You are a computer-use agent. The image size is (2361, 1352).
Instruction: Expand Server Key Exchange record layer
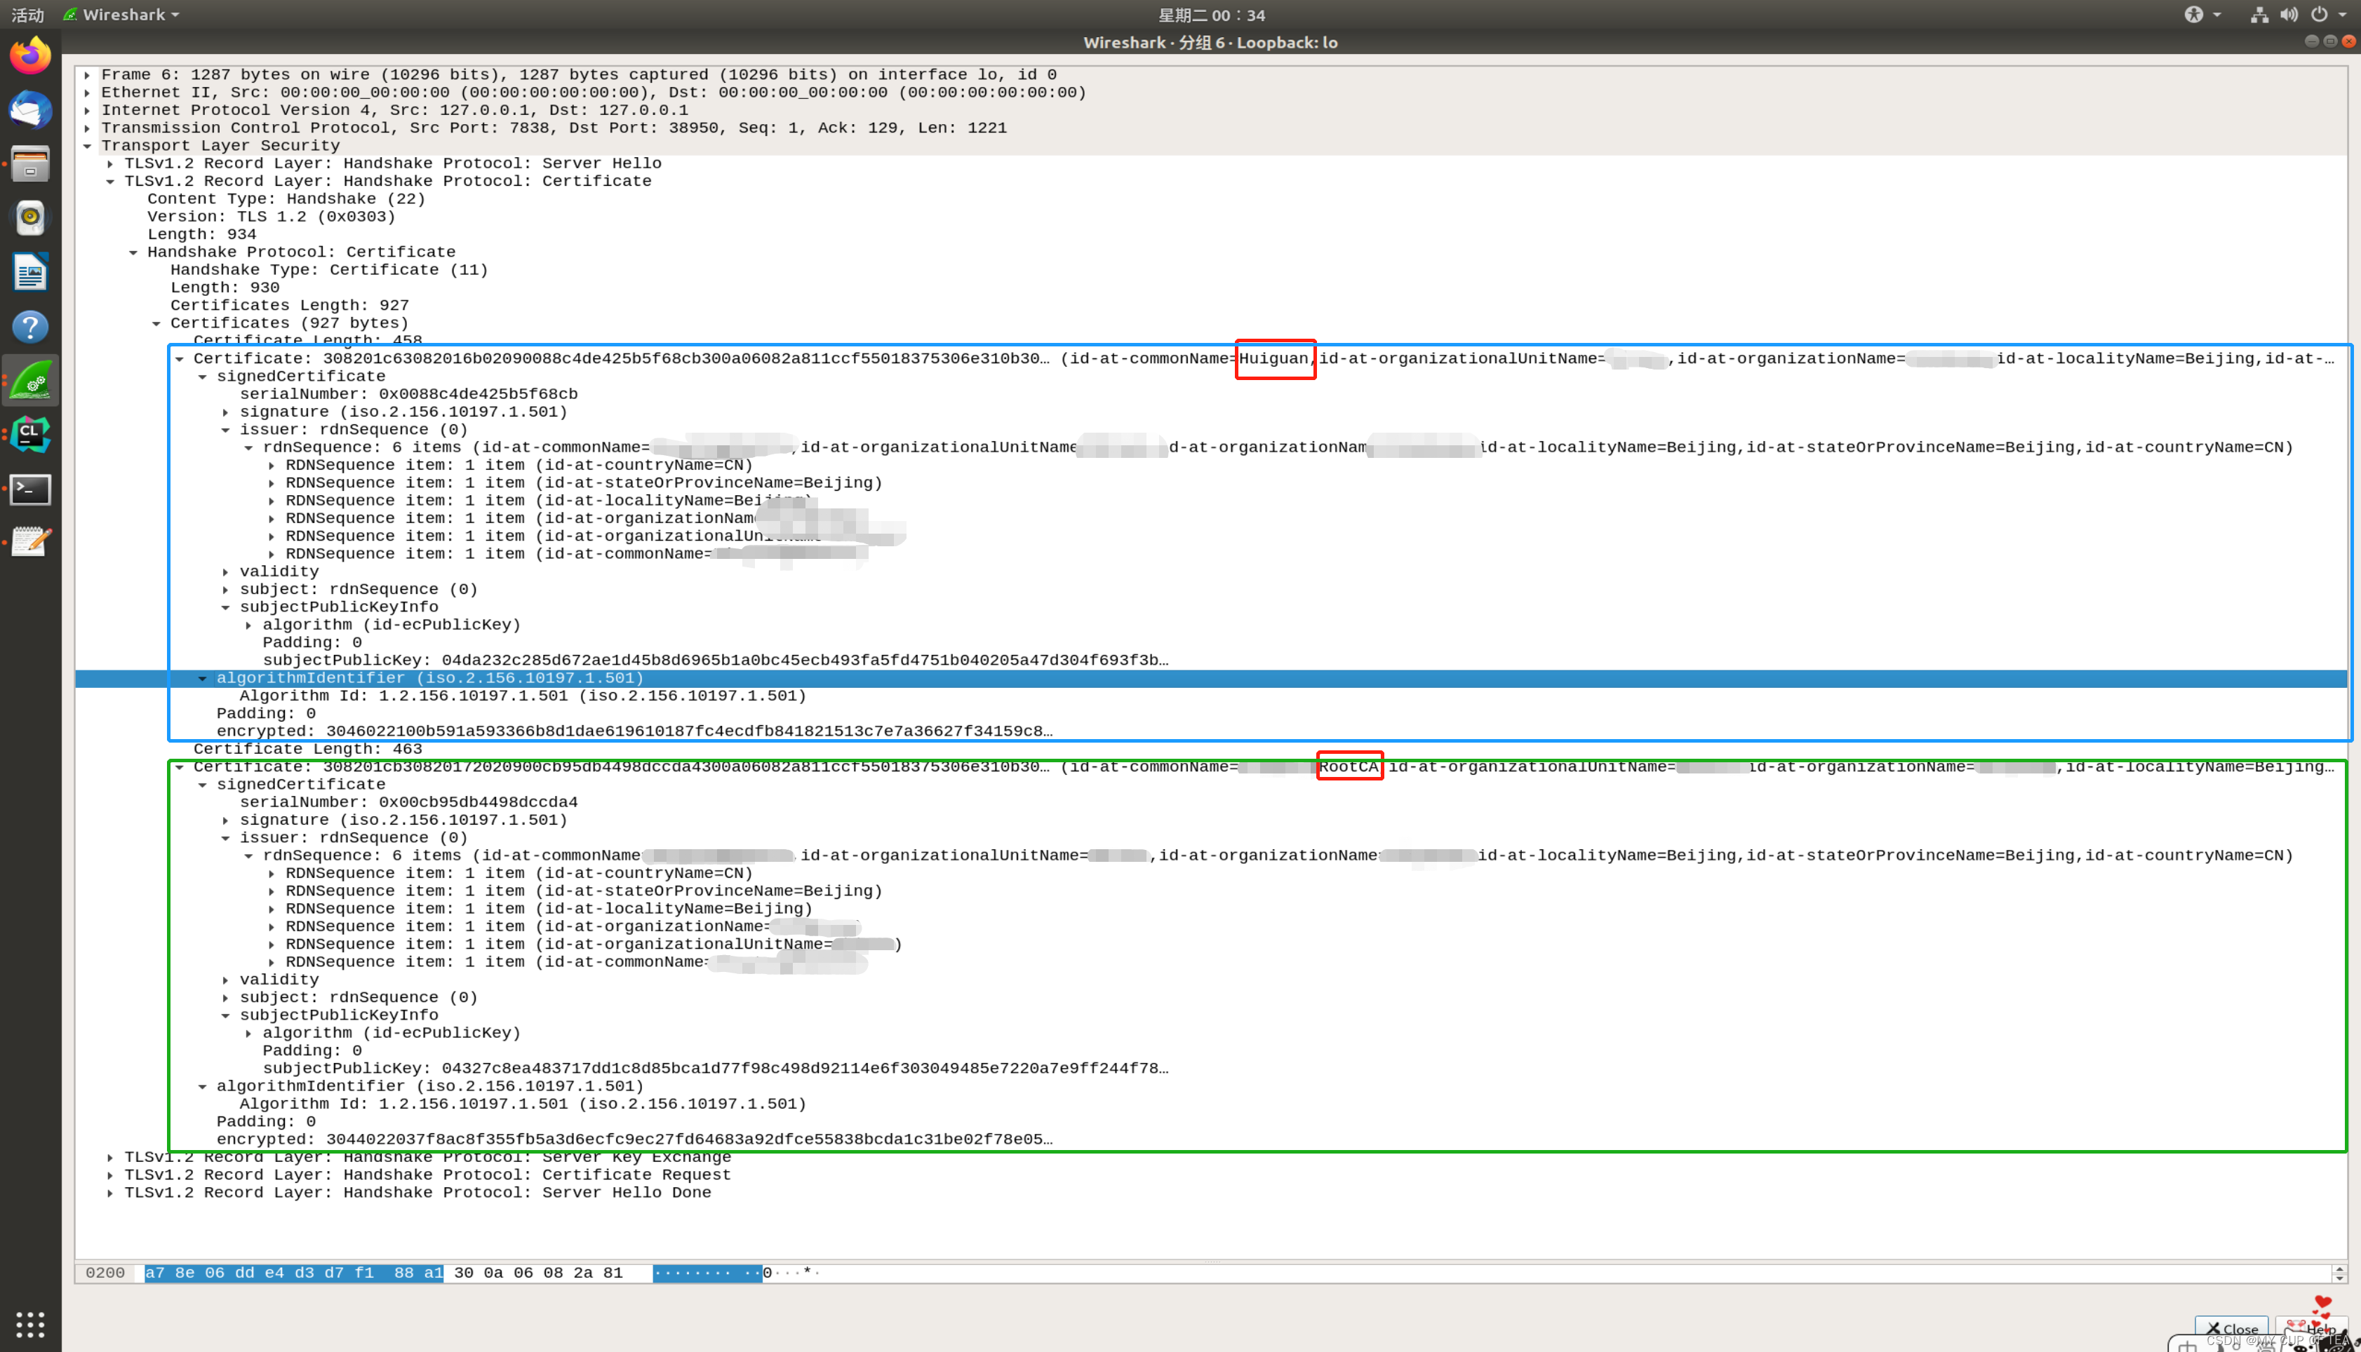[111, 1158]
